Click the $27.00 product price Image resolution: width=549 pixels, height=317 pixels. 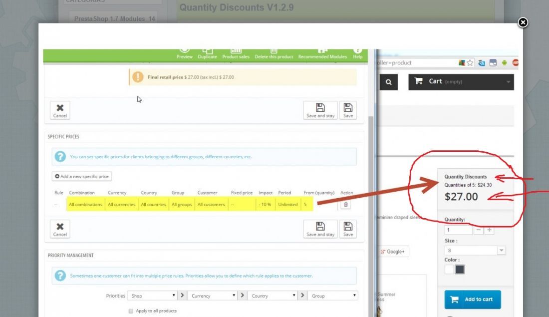point(461,197)
